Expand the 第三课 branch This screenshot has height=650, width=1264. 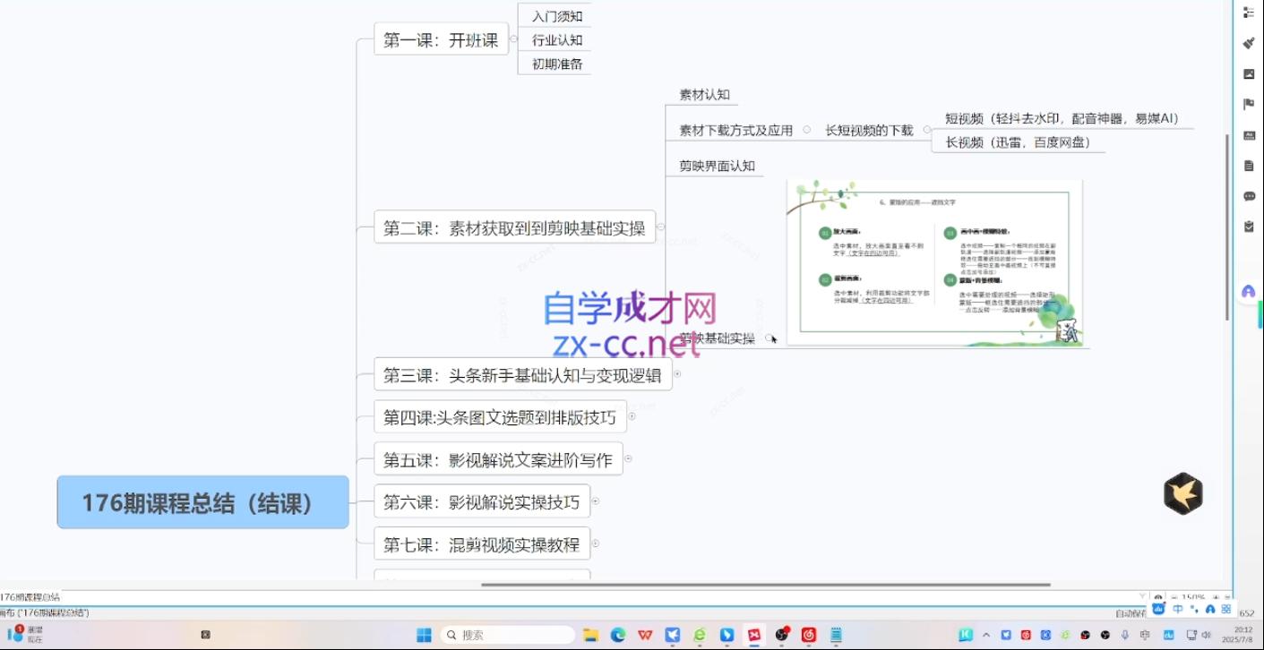coord(677,374)
